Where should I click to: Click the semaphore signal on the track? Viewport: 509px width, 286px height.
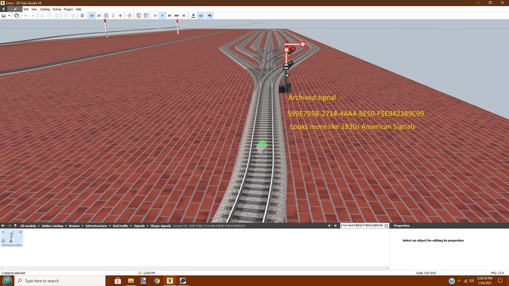288,67
